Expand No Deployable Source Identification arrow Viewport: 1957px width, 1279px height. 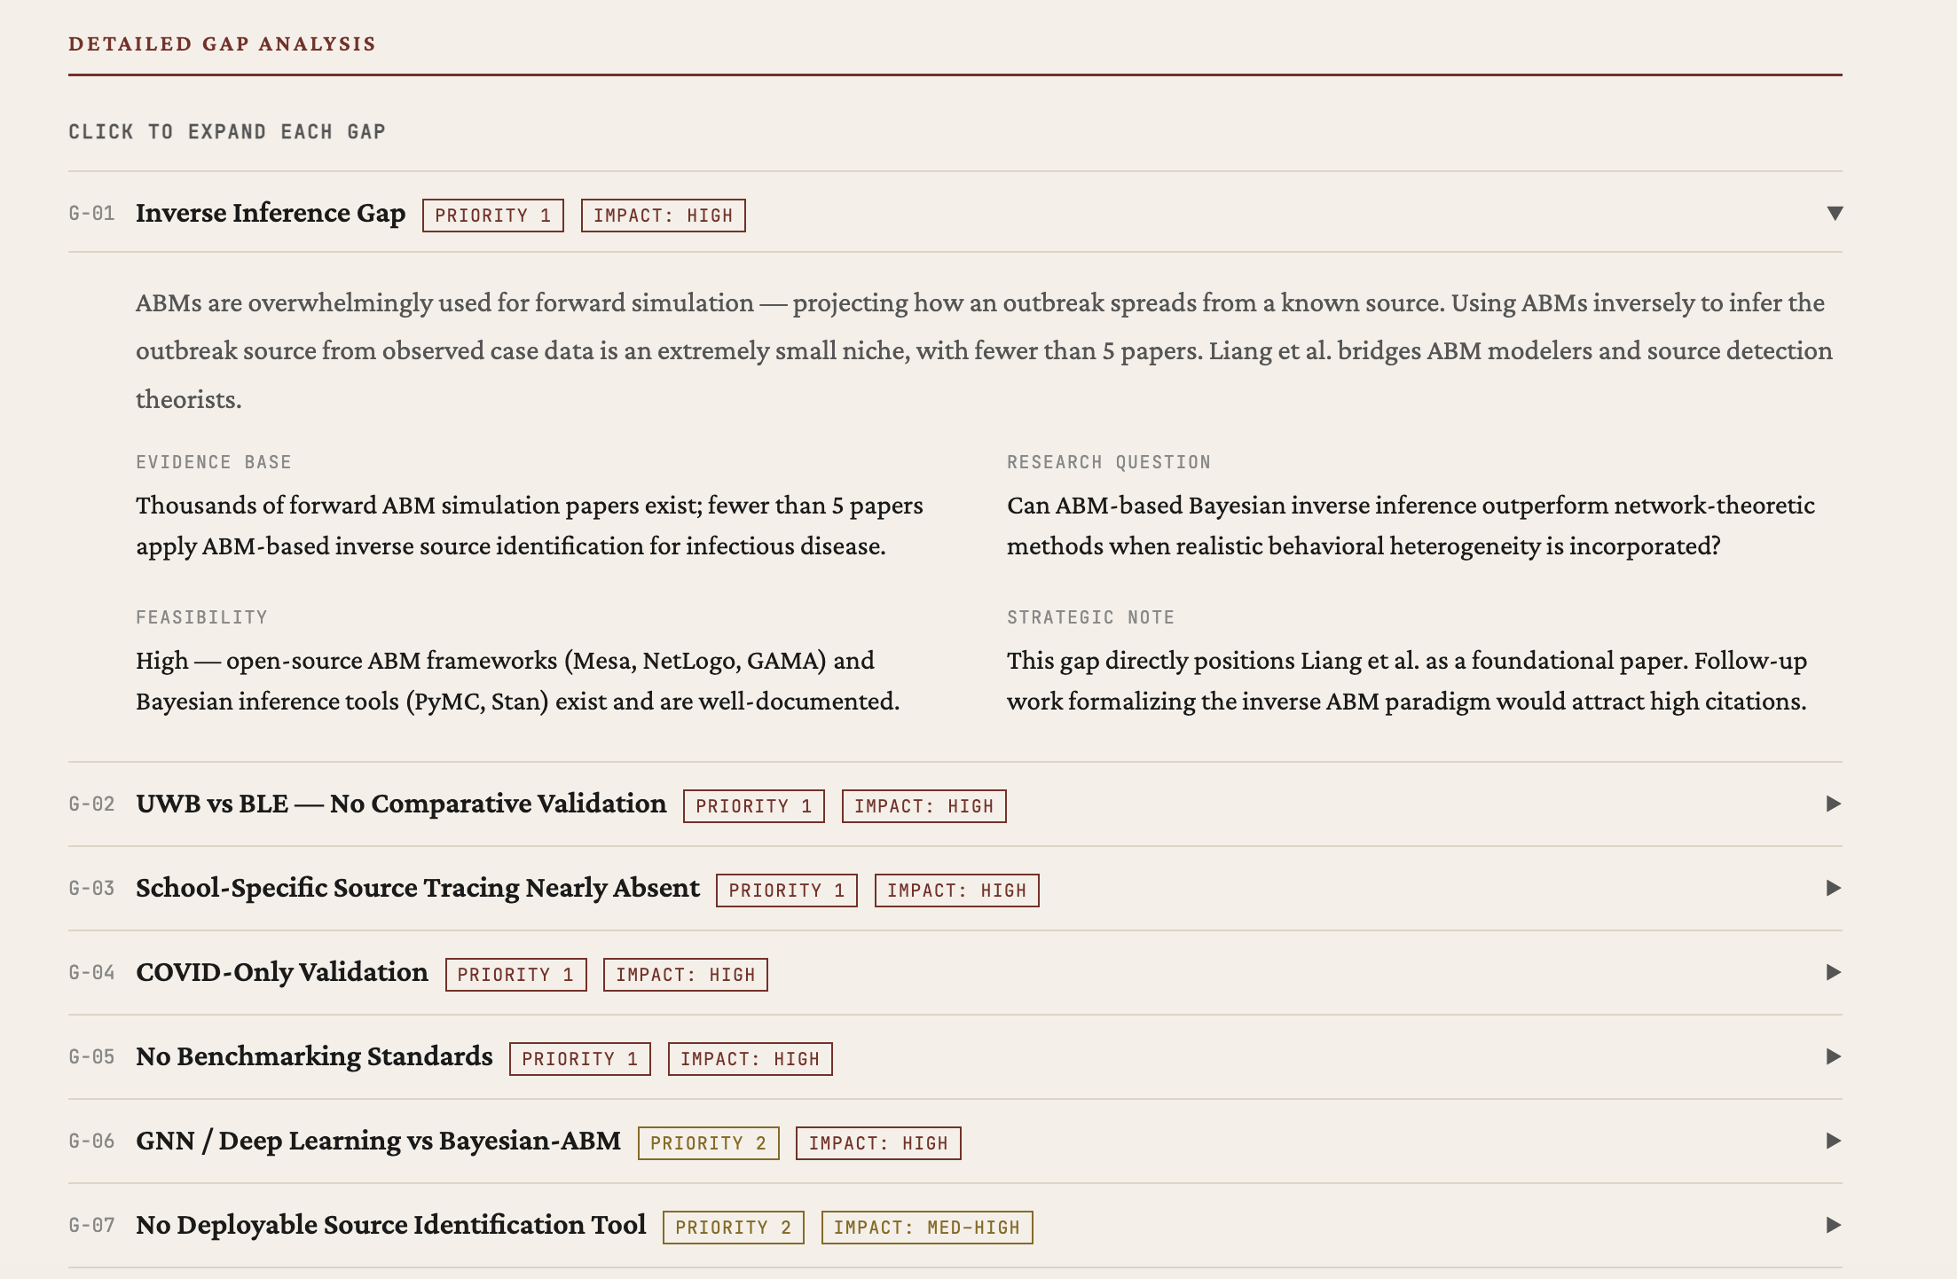(x=1833, y=1225)
